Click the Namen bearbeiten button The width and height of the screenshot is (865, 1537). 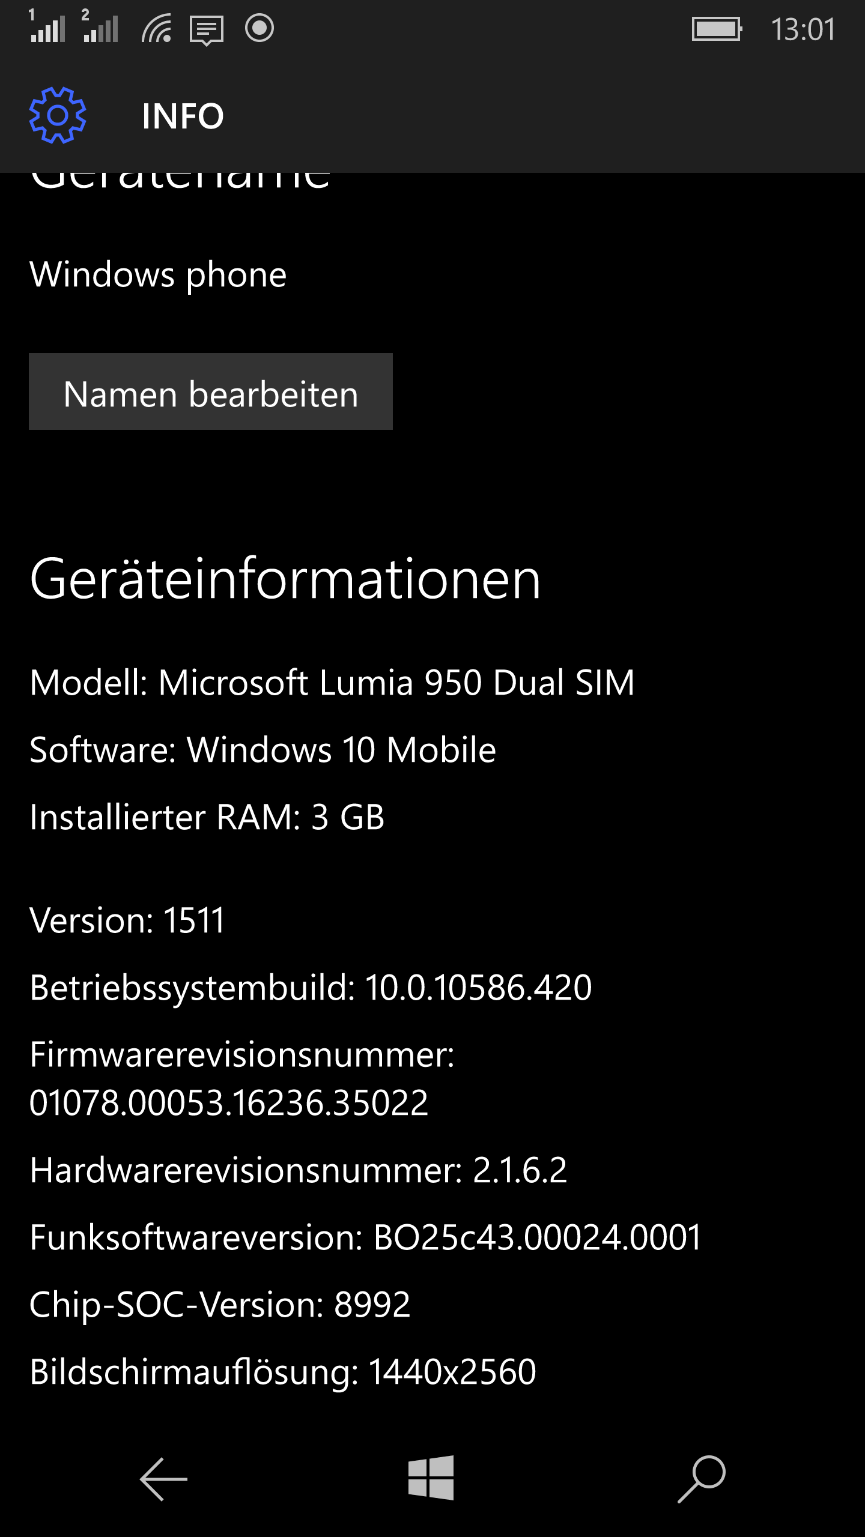211,391
